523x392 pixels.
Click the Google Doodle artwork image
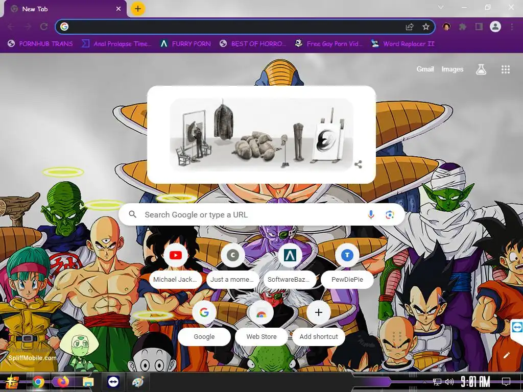coord(261,134)
